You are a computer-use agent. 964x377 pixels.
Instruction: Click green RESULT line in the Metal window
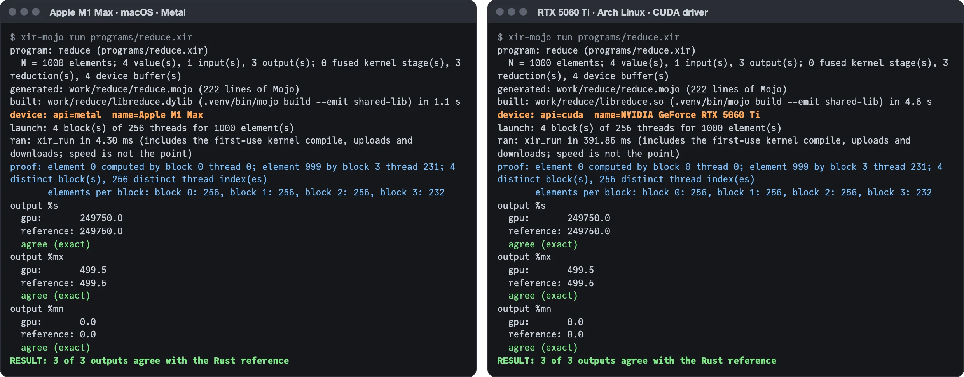coord(150,361)
